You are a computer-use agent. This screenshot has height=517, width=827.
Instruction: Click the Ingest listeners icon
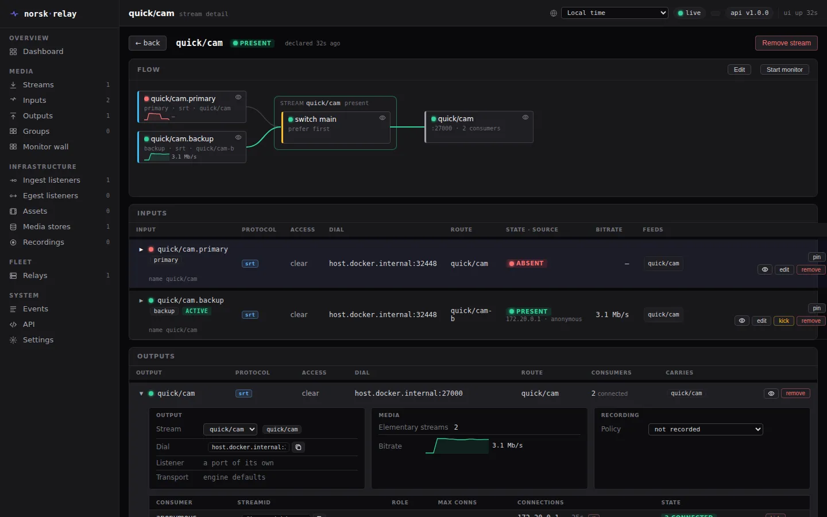click(x=13, y=180)
